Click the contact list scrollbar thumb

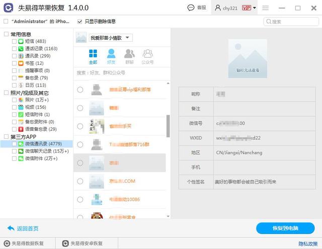tap(168, 126)
